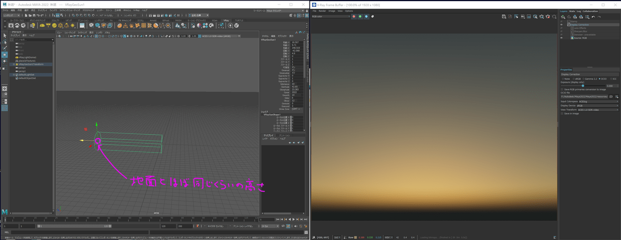Pick the Lasso select tool in Maya's toolbox

tap(5, 42)
